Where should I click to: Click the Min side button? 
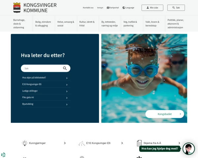pos(152,8)
